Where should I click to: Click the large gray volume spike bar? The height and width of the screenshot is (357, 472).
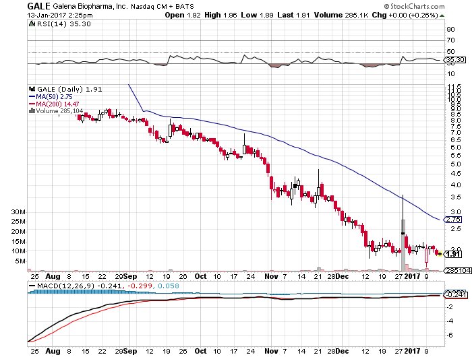point(403,245)
